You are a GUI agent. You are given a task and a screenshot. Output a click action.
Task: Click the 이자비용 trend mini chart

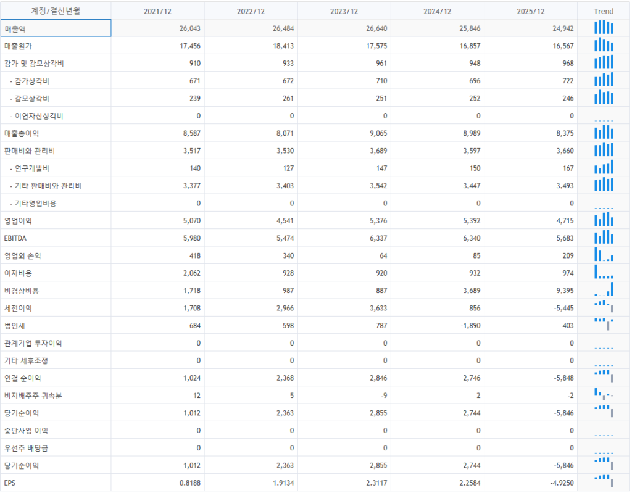coord(604,272)
